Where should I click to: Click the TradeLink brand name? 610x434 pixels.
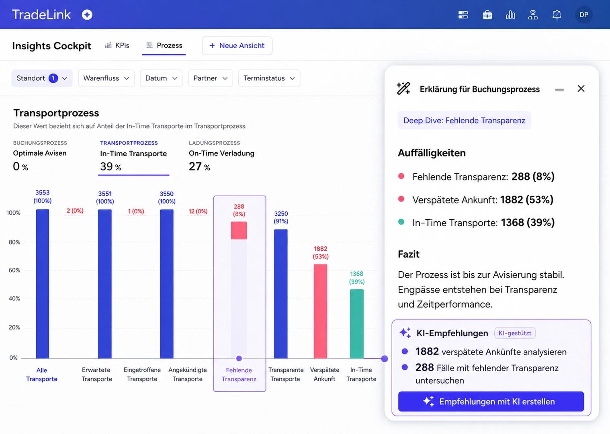click(41, 15)
